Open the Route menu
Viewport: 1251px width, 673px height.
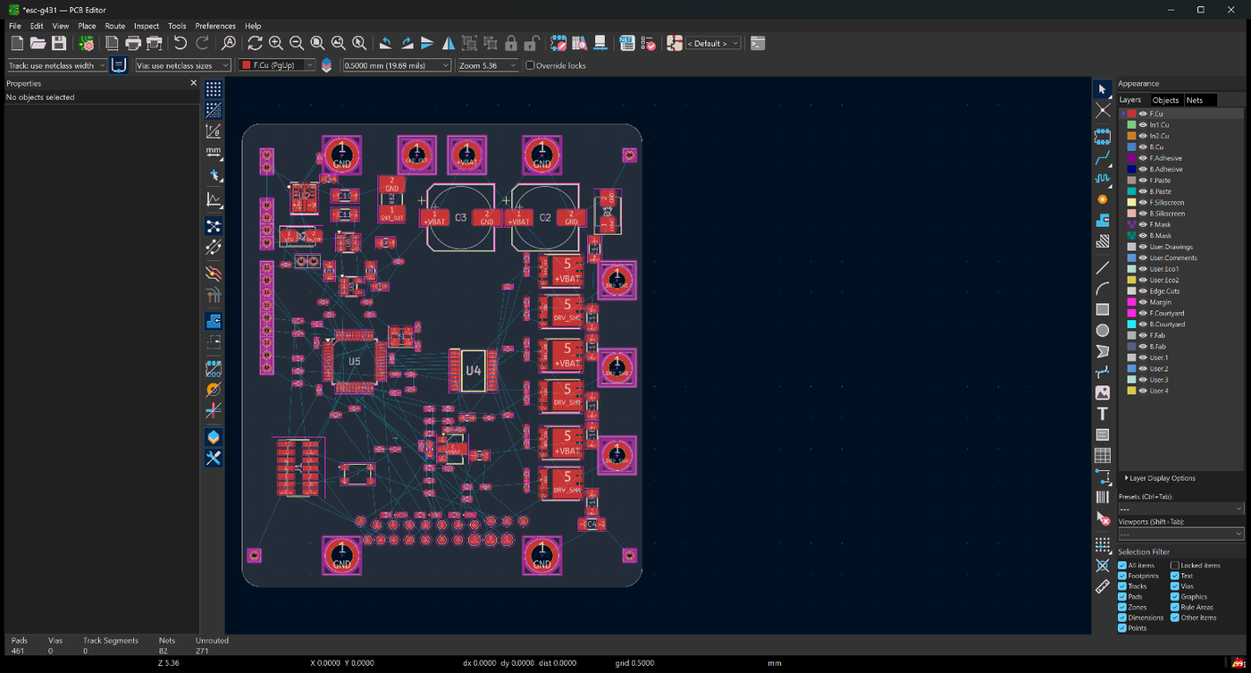[114, 26]
